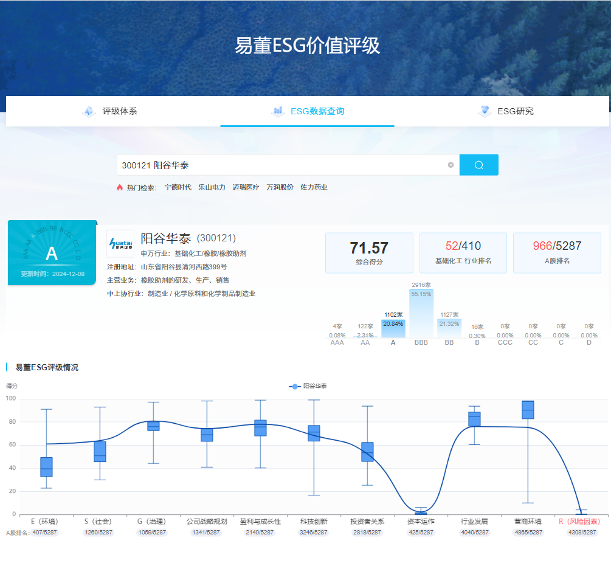Click the rank badge 425/5287
Viewport: 611px width, 566px height.
tap(421, 533)
